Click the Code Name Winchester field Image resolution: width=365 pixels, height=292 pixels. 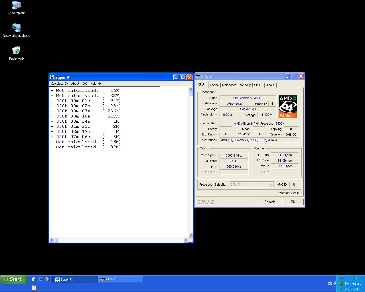coord(235,104)
